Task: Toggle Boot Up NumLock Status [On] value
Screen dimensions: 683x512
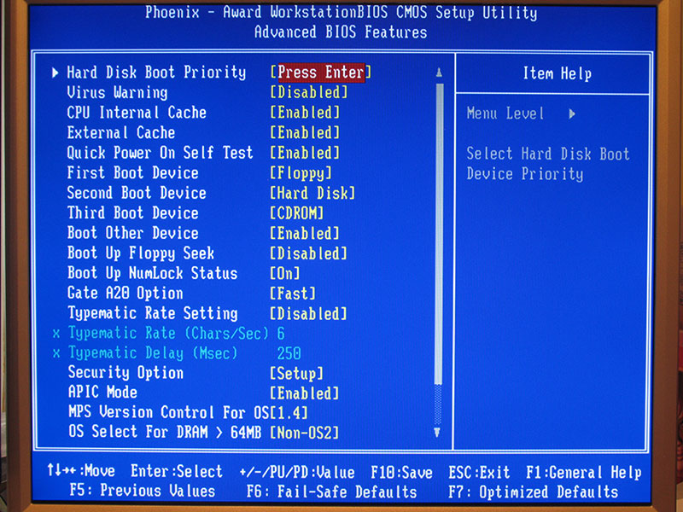Action: pyautogui.click(x=285, y=273)
